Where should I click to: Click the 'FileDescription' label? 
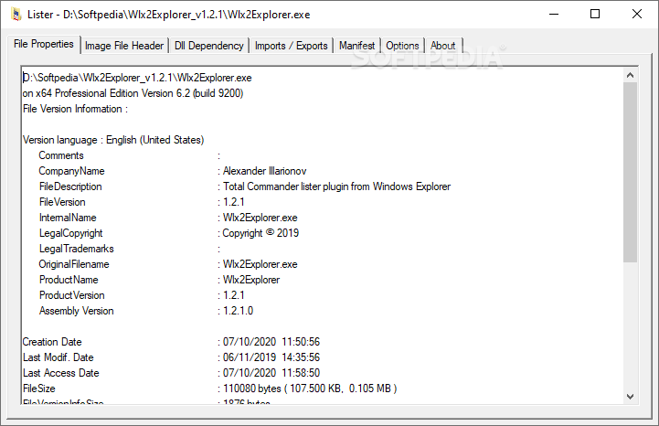click(x=70, y=186)
